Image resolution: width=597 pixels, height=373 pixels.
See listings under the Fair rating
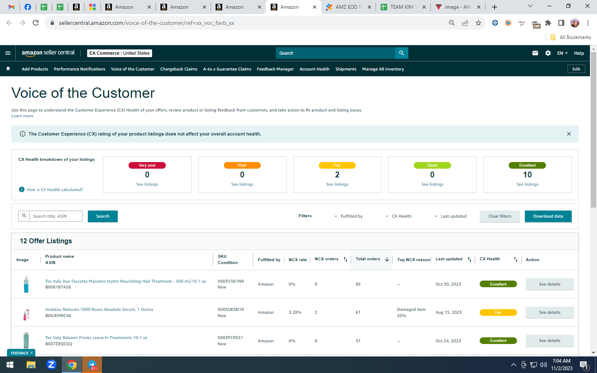(337, 184)
